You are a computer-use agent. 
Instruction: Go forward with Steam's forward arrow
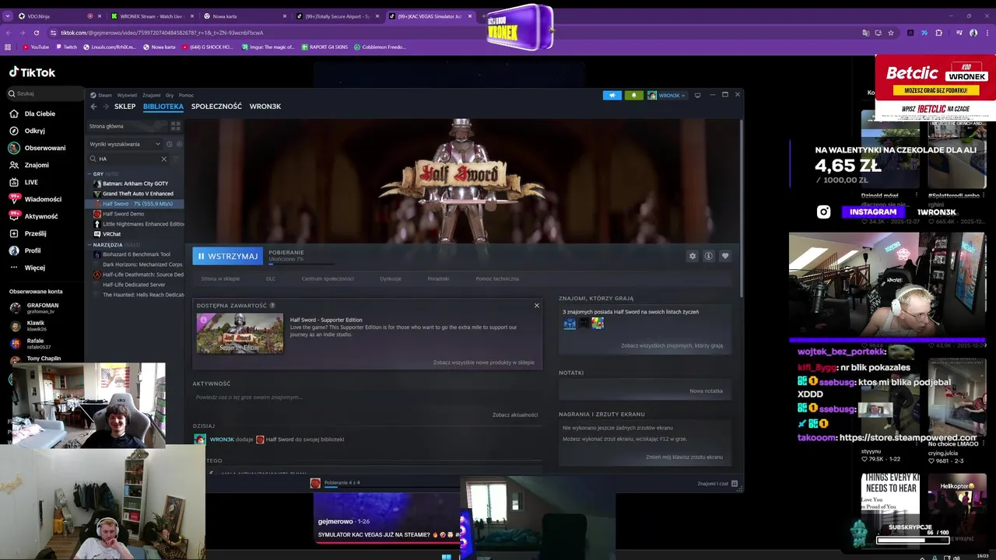click(105, 107)
